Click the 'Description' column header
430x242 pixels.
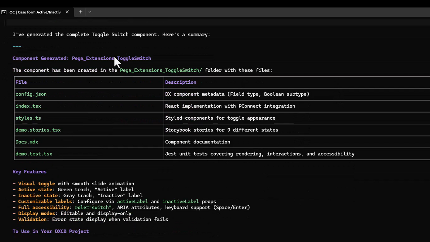(180, 82)
